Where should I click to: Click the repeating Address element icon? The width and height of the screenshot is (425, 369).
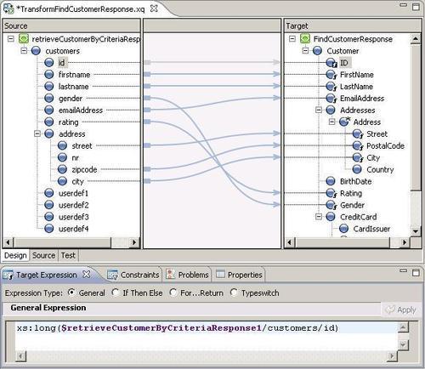coord(344,122)
